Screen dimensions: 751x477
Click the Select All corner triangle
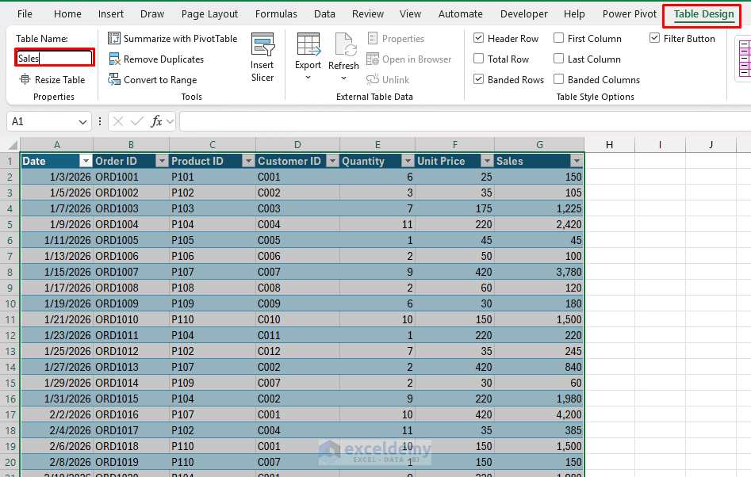pyautogui.click(x=13, y=145)
